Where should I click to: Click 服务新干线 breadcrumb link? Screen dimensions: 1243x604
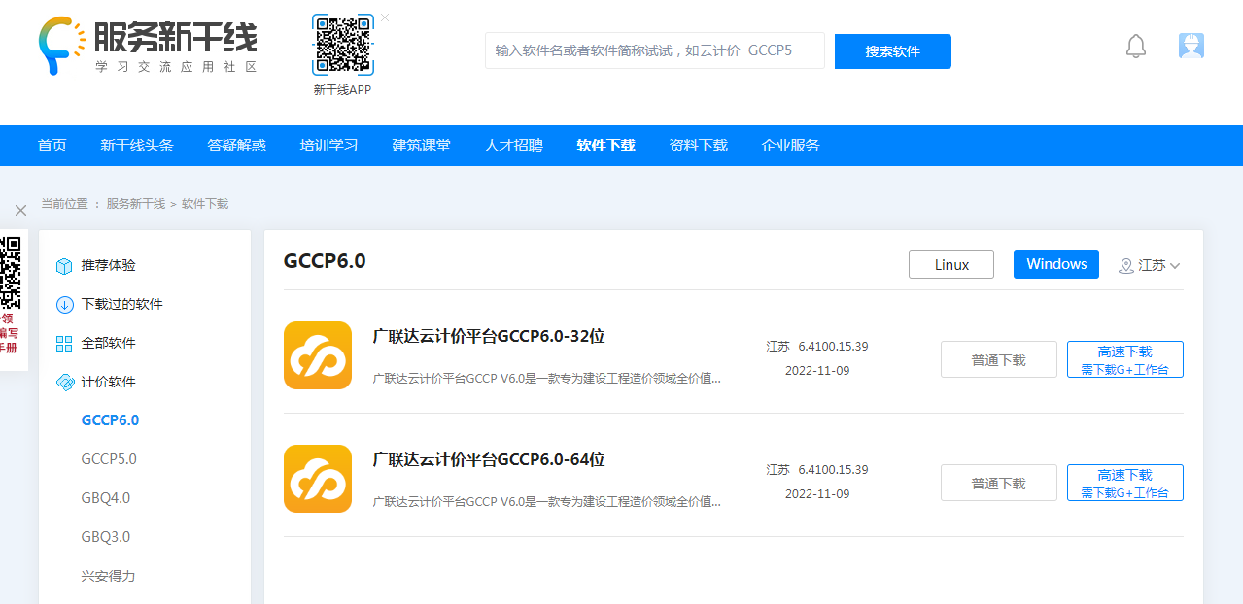[136, 204]
